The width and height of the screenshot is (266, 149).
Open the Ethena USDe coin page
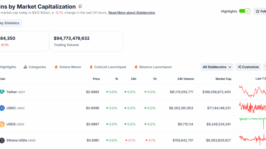21,140
